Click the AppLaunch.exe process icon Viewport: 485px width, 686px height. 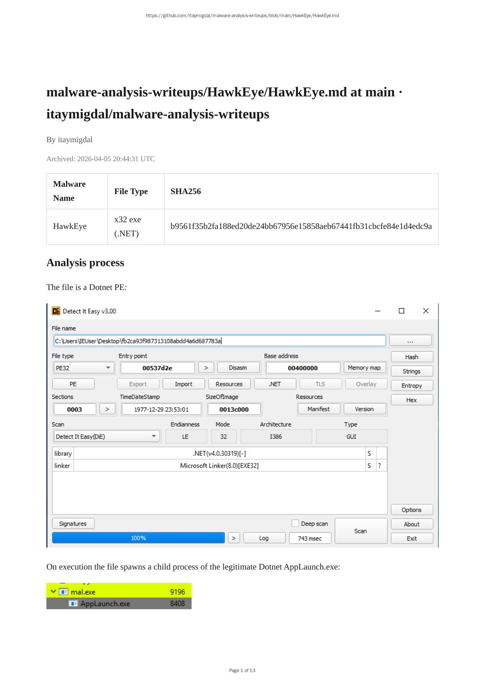point(73,604)
